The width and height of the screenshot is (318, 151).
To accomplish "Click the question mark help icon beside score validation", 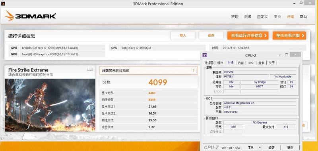I will (x=194, y=70).
